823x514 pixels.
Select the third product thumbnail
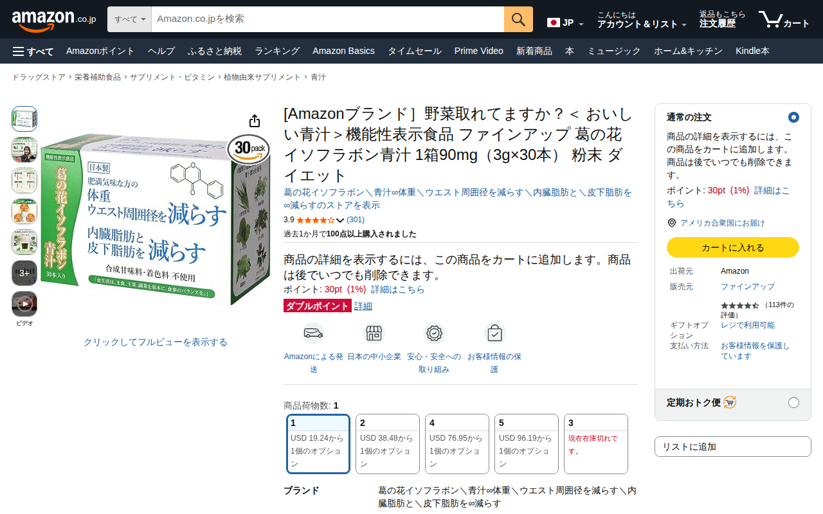[x=24, y=181]
